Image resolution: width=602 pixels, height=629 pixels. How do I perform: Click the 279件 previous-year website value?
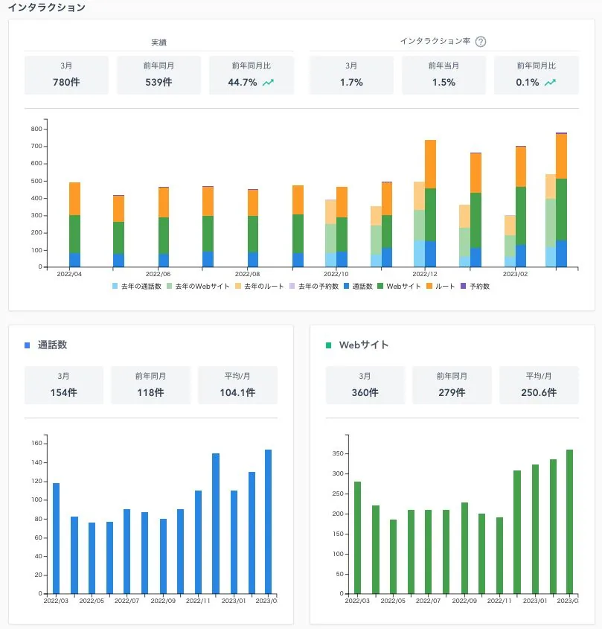(452, 392)
